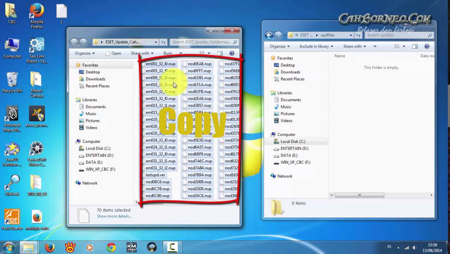Open the EasiestSoft Video desktop shortcut
The width and height of the screenshot is (450, 254).
[x=37, y=153]
